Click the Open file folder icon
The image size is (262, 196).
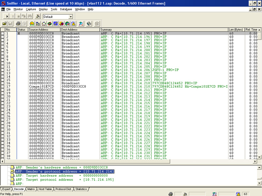pyautogui.click(x=4, y=23)
